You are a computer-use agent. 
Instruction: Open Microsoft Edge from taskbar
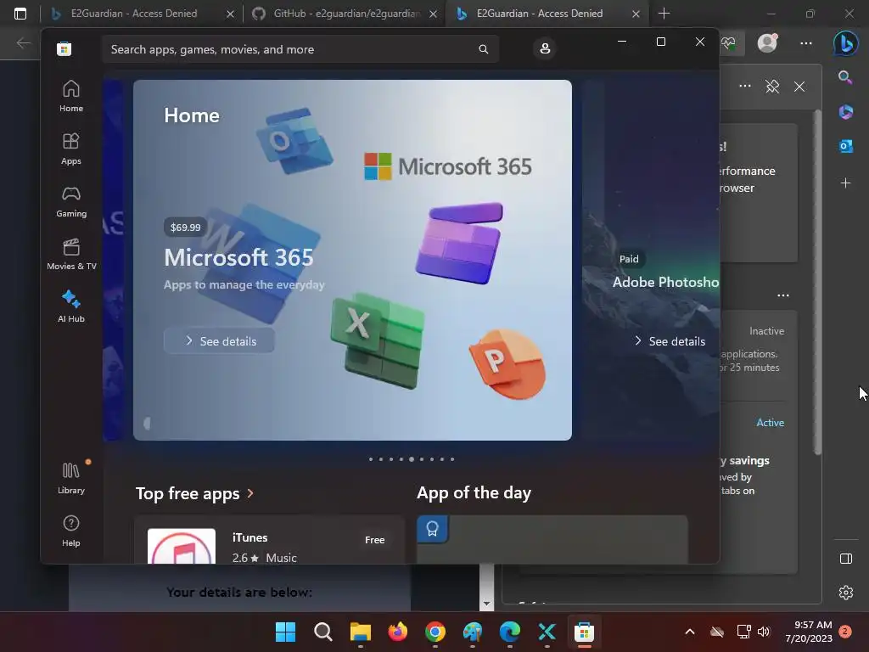(510, 632)
